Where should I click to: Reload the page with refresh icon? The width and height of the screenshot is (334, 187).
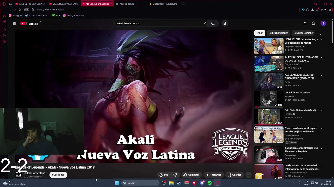[x=20, y=10]
